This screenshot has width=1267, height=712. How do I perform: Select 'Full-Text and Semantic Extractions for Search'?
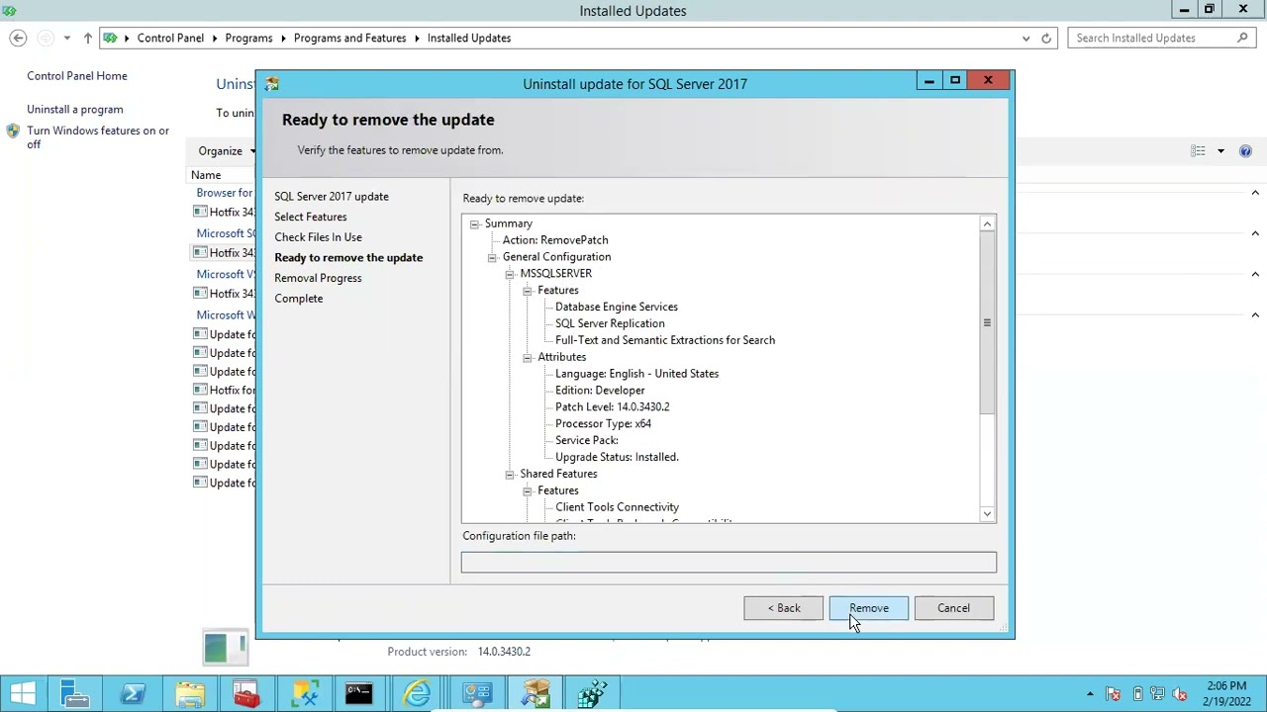[x=665, y=340]
